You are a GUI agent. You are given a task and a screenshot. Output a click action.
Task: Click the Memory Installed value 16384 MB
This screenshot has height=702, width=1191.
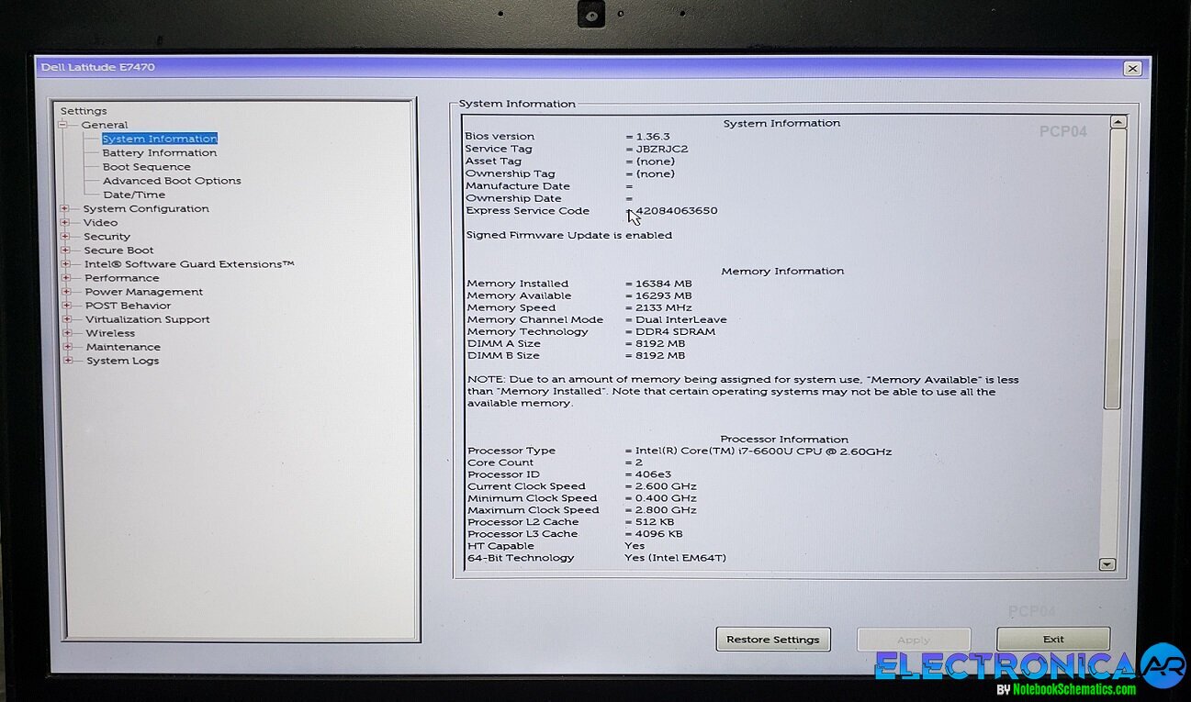click(x=663, y=284)
